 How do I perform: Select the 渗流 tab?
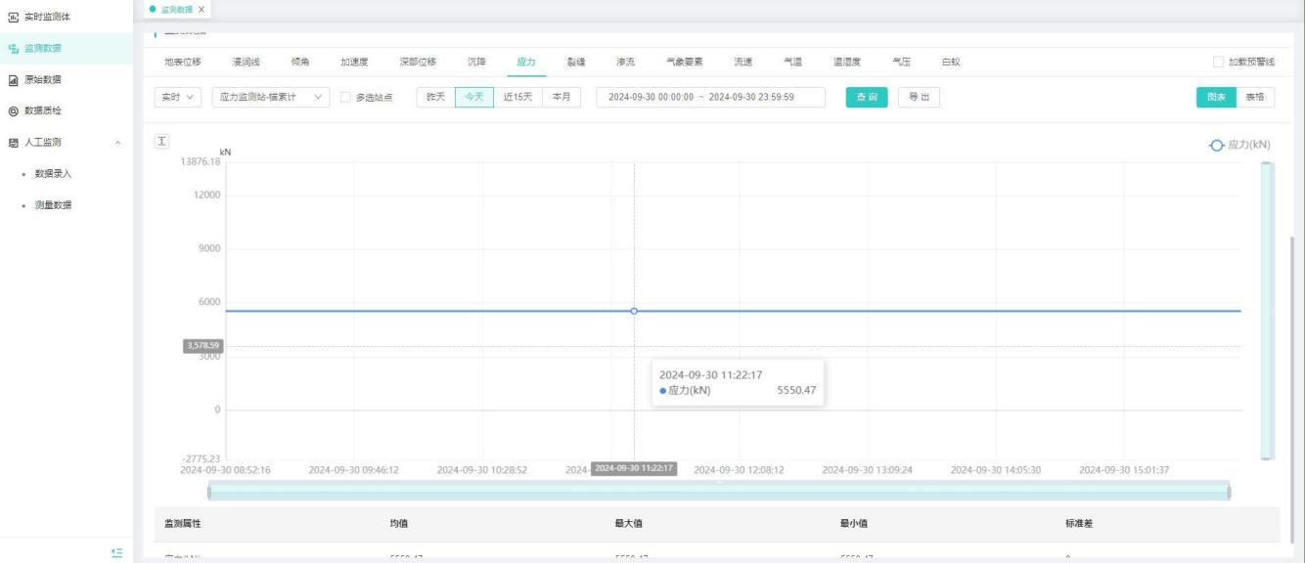(625, 63)
